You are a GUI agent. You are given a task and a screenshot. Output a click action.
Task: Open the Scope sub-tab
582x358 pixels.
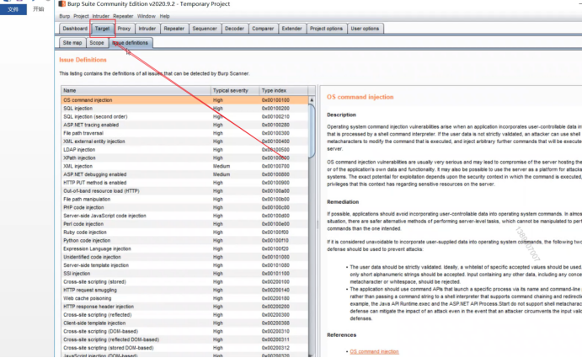97,43
